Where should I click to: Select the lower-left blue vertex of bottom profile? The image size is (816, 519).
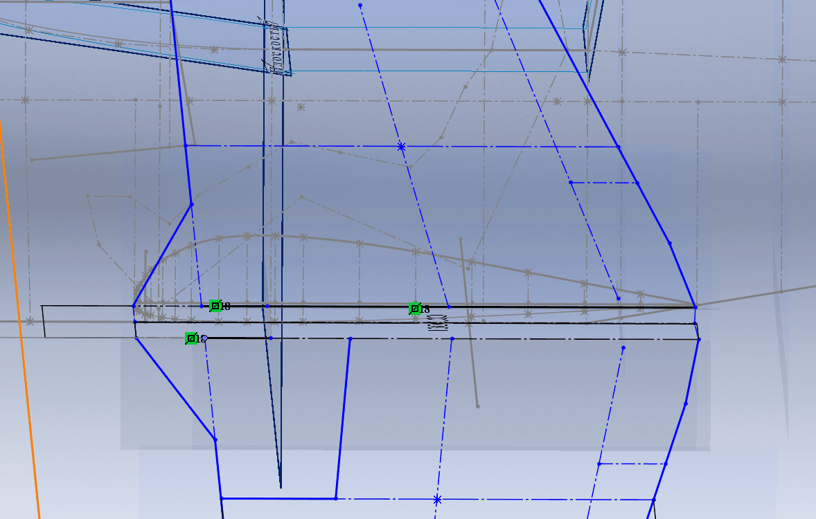coord(221,498)
